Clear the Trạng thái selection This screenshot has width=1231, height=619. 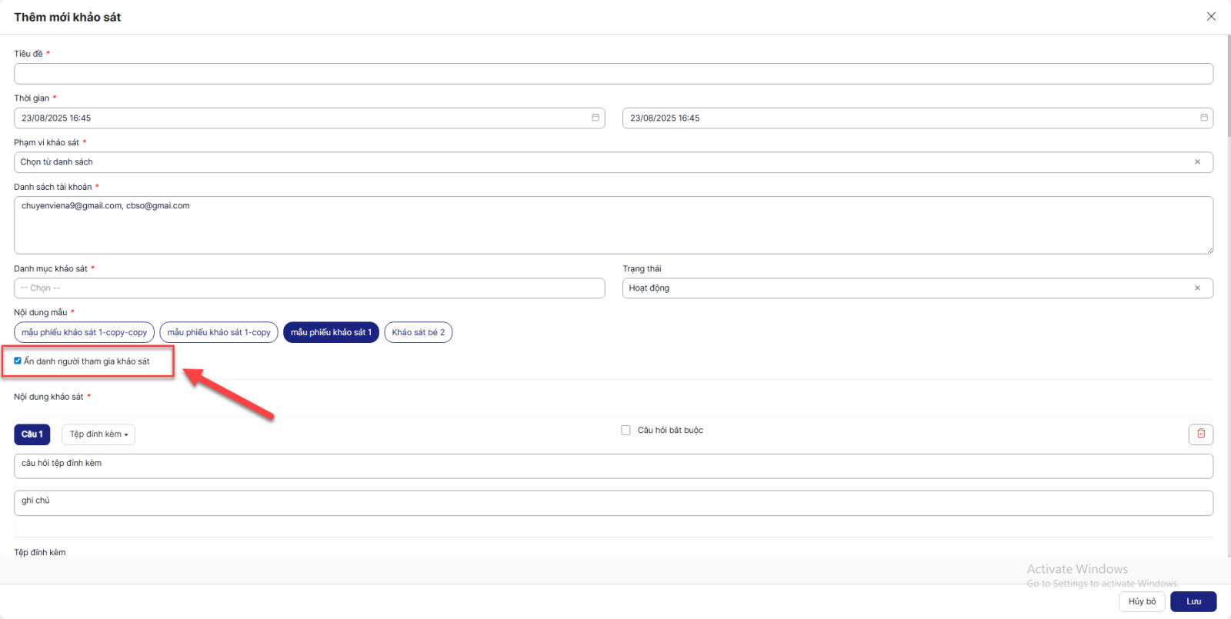1197,288
